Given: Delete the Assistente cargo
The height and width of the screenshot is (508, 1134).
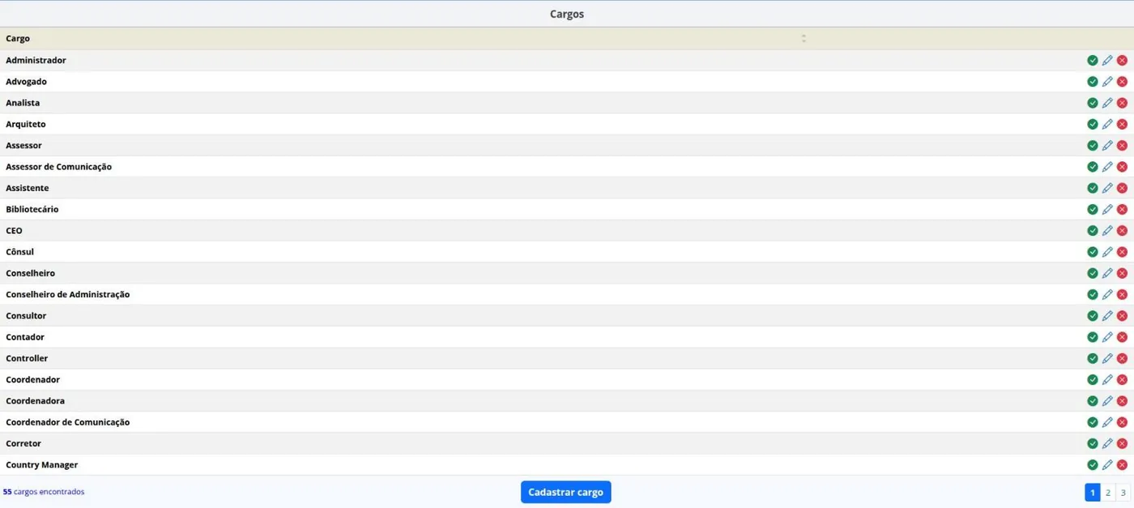Looking at the screenshot, I should click(1122, 188).
